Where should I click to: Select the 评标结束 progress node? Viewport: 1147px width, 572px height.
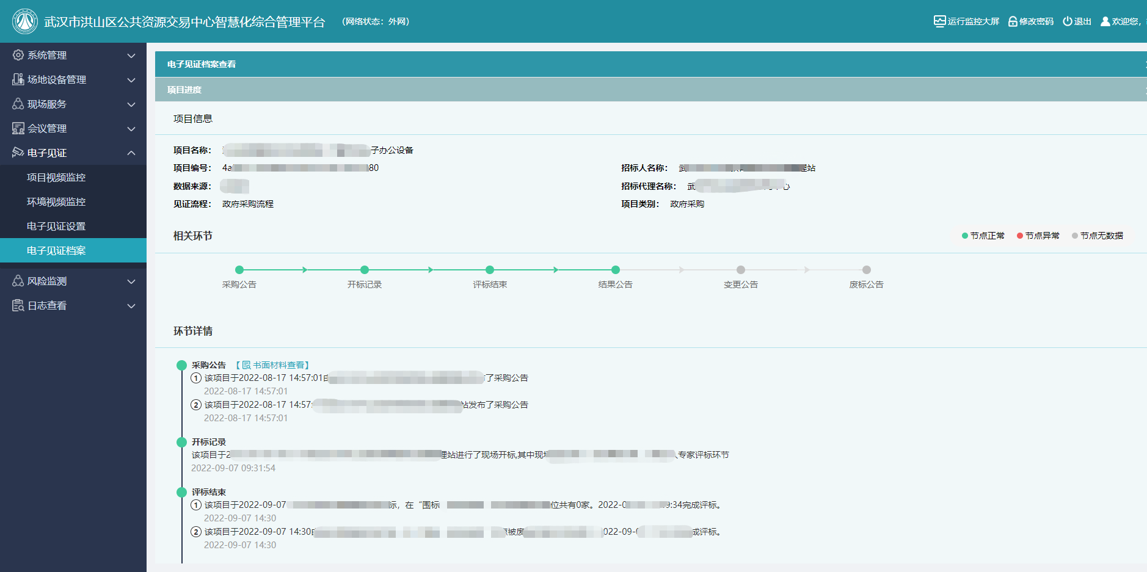click(x=490, y=270)
